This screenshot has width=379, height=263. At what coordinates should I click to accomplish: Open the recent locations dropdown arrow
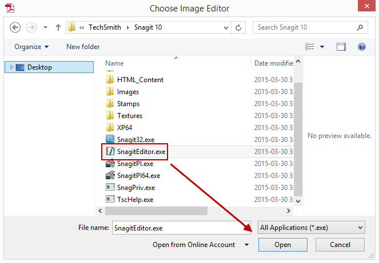coord(45,27)
